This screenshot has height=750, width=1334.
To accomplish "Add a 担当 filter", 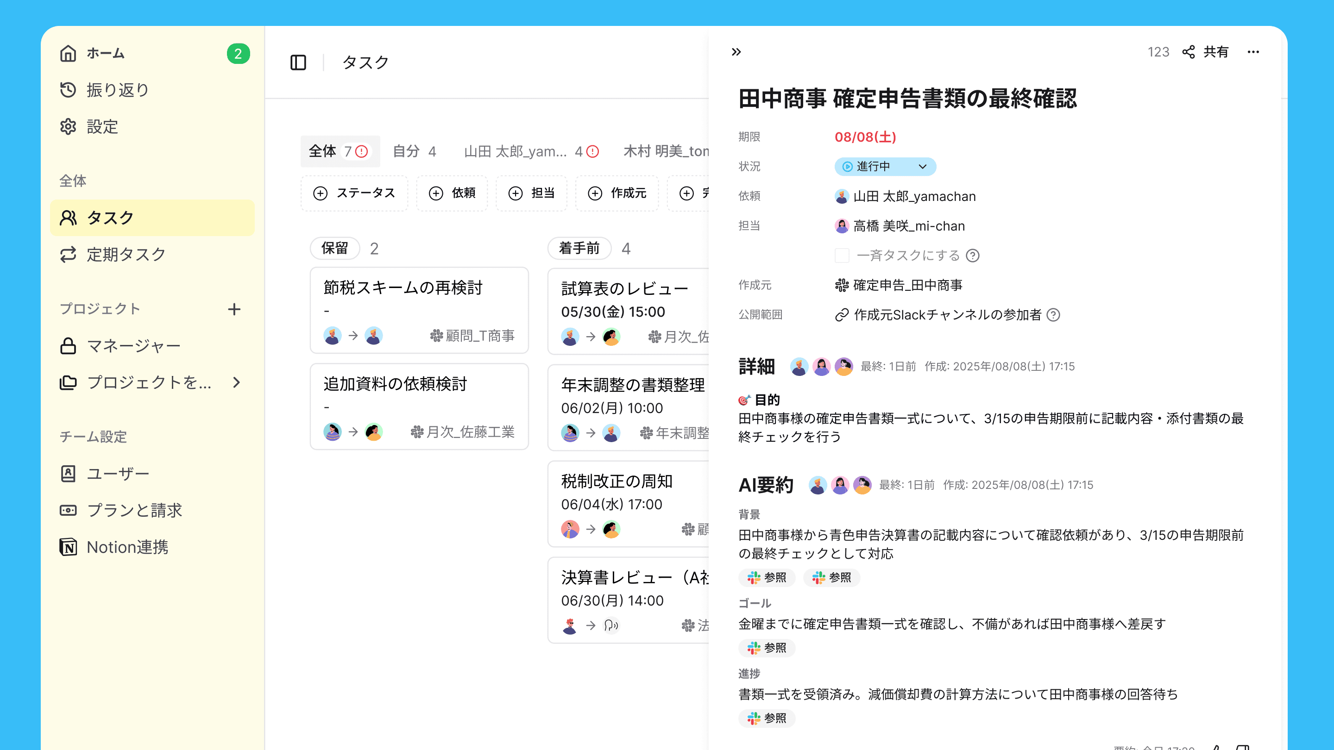I will click(x=531, y=193).
